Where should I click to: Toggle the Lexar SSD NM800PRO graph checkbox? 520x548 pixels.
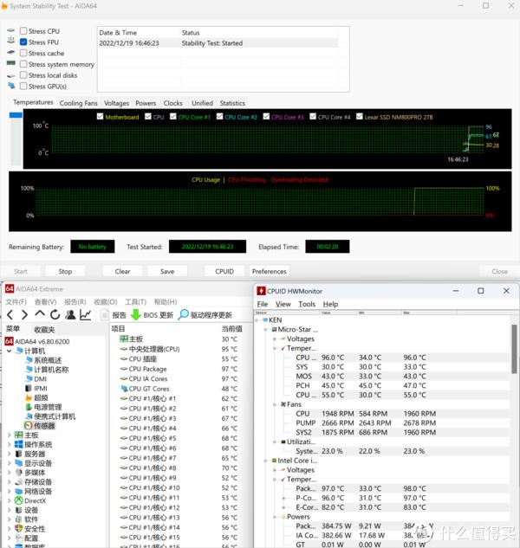point(360,116)
